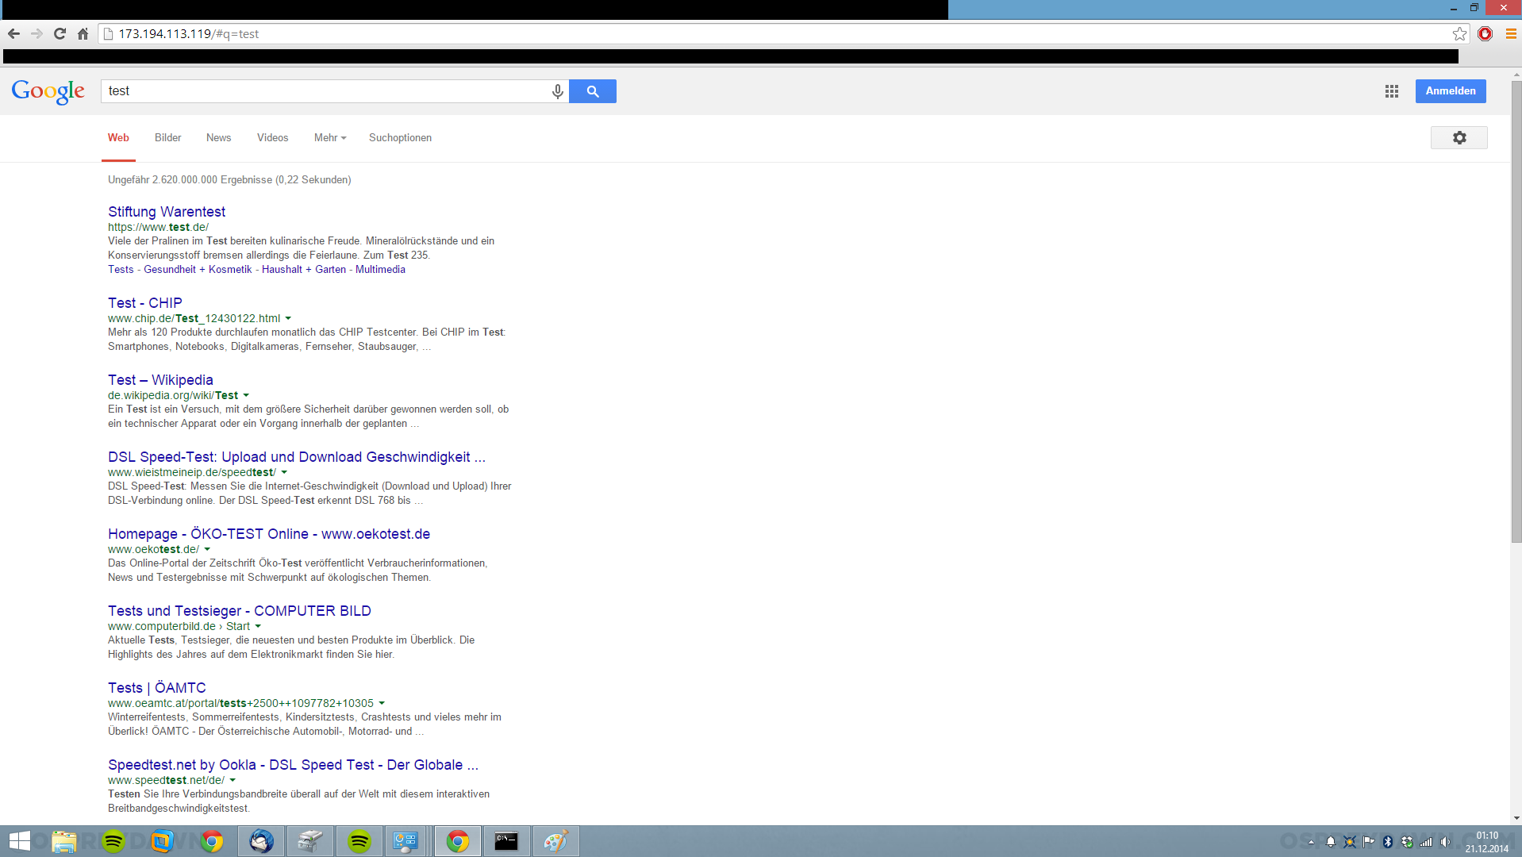1522x857 pixels.
Task: Open the home page via house icon
Action: 83,33
